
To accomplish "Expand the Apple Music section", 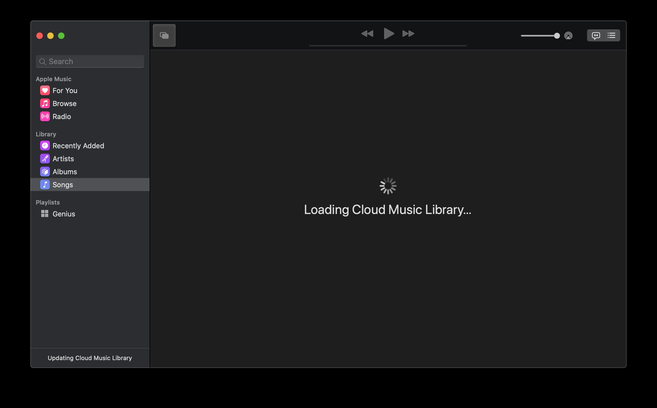I will [x=53, y=78].
